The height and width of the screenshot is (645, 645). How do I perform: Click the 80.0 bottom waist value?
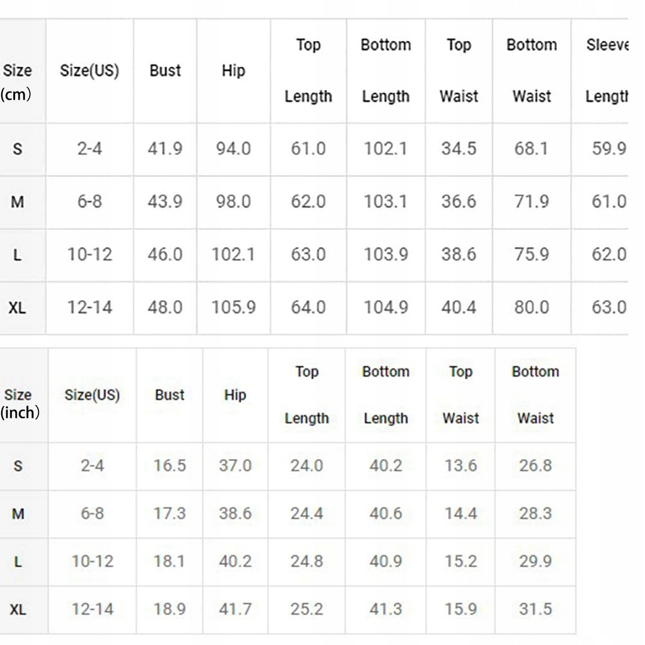[532, 307]
